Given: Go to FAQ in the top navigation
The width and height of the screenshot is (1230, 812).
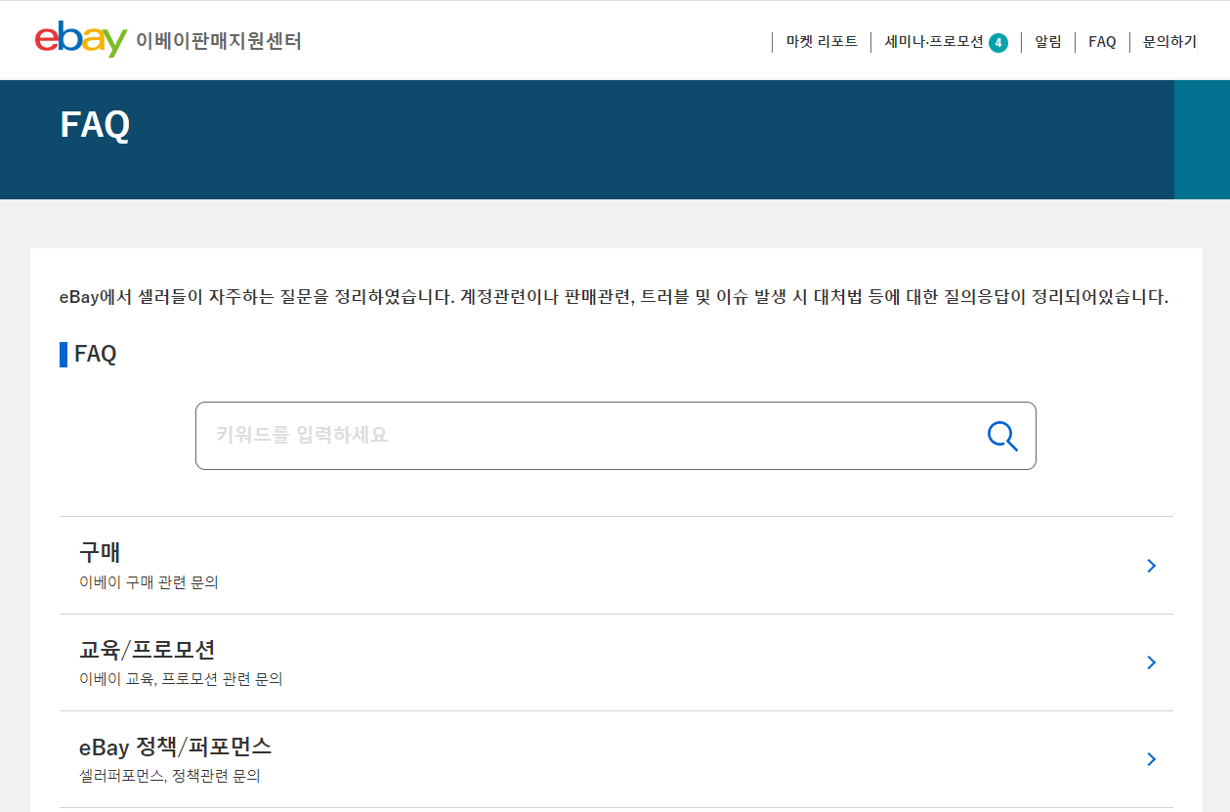Looking at the screenshot, I should point(1102,42).
